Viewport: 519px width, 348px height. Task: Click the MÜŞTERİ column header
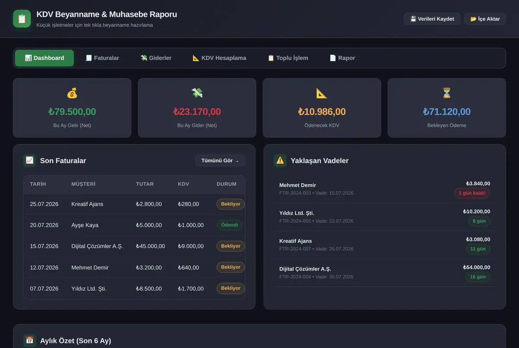(x=83, y=184)
